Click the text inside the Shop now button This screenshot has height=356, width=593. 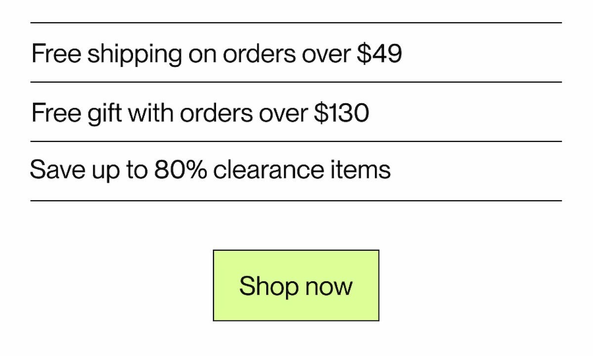(x=296, y=285)
